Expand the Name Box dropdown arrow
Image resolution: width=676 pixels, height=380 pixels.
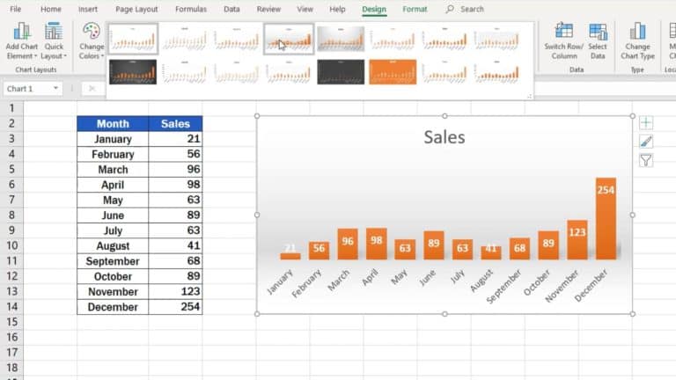[56, 89]
